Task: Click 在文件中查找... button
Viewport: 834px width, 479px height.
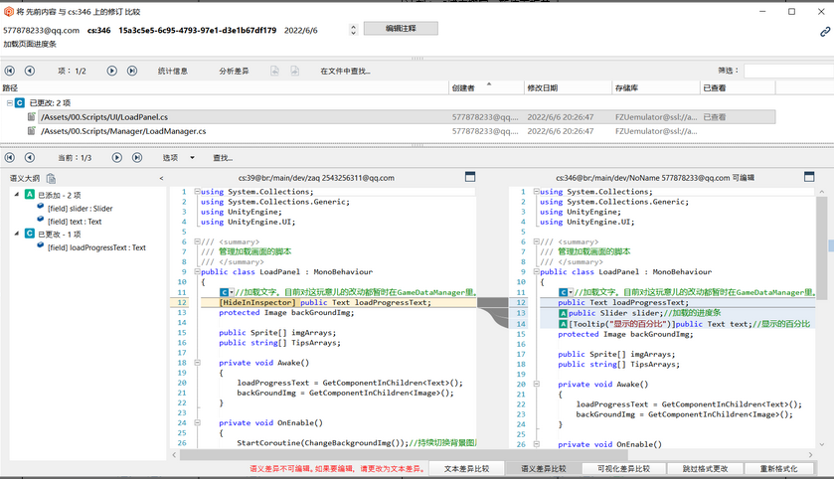Action: click(345, 72)
